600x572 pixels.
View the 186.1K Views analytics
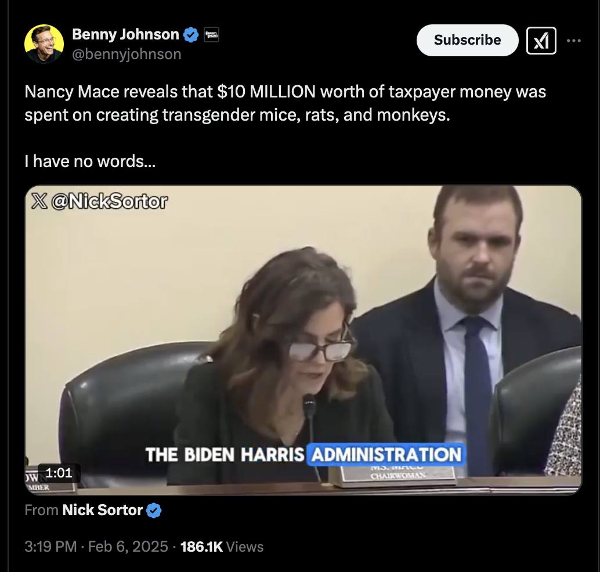click(x=222, y=546)
